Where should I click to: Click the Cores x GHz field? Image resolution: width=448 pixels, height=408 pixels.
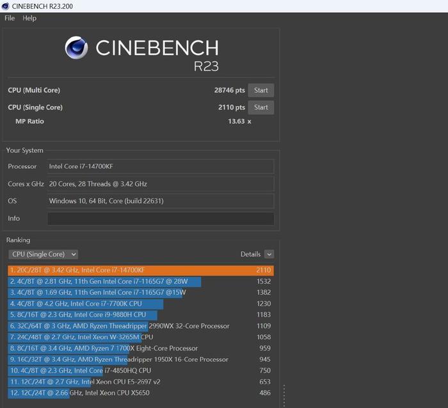pyautogui.click(x=160, y=184)
